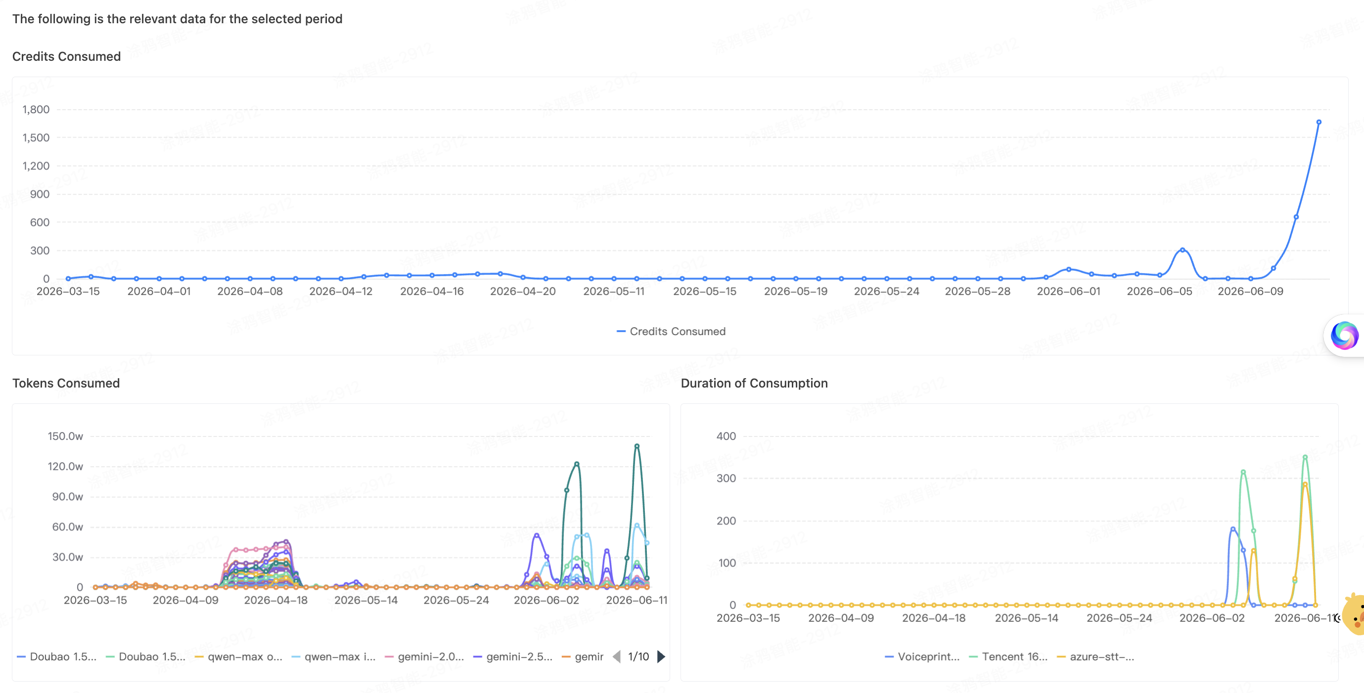Click the 2026-05-14 date label on Tokens chart

(x=366, y=600)
